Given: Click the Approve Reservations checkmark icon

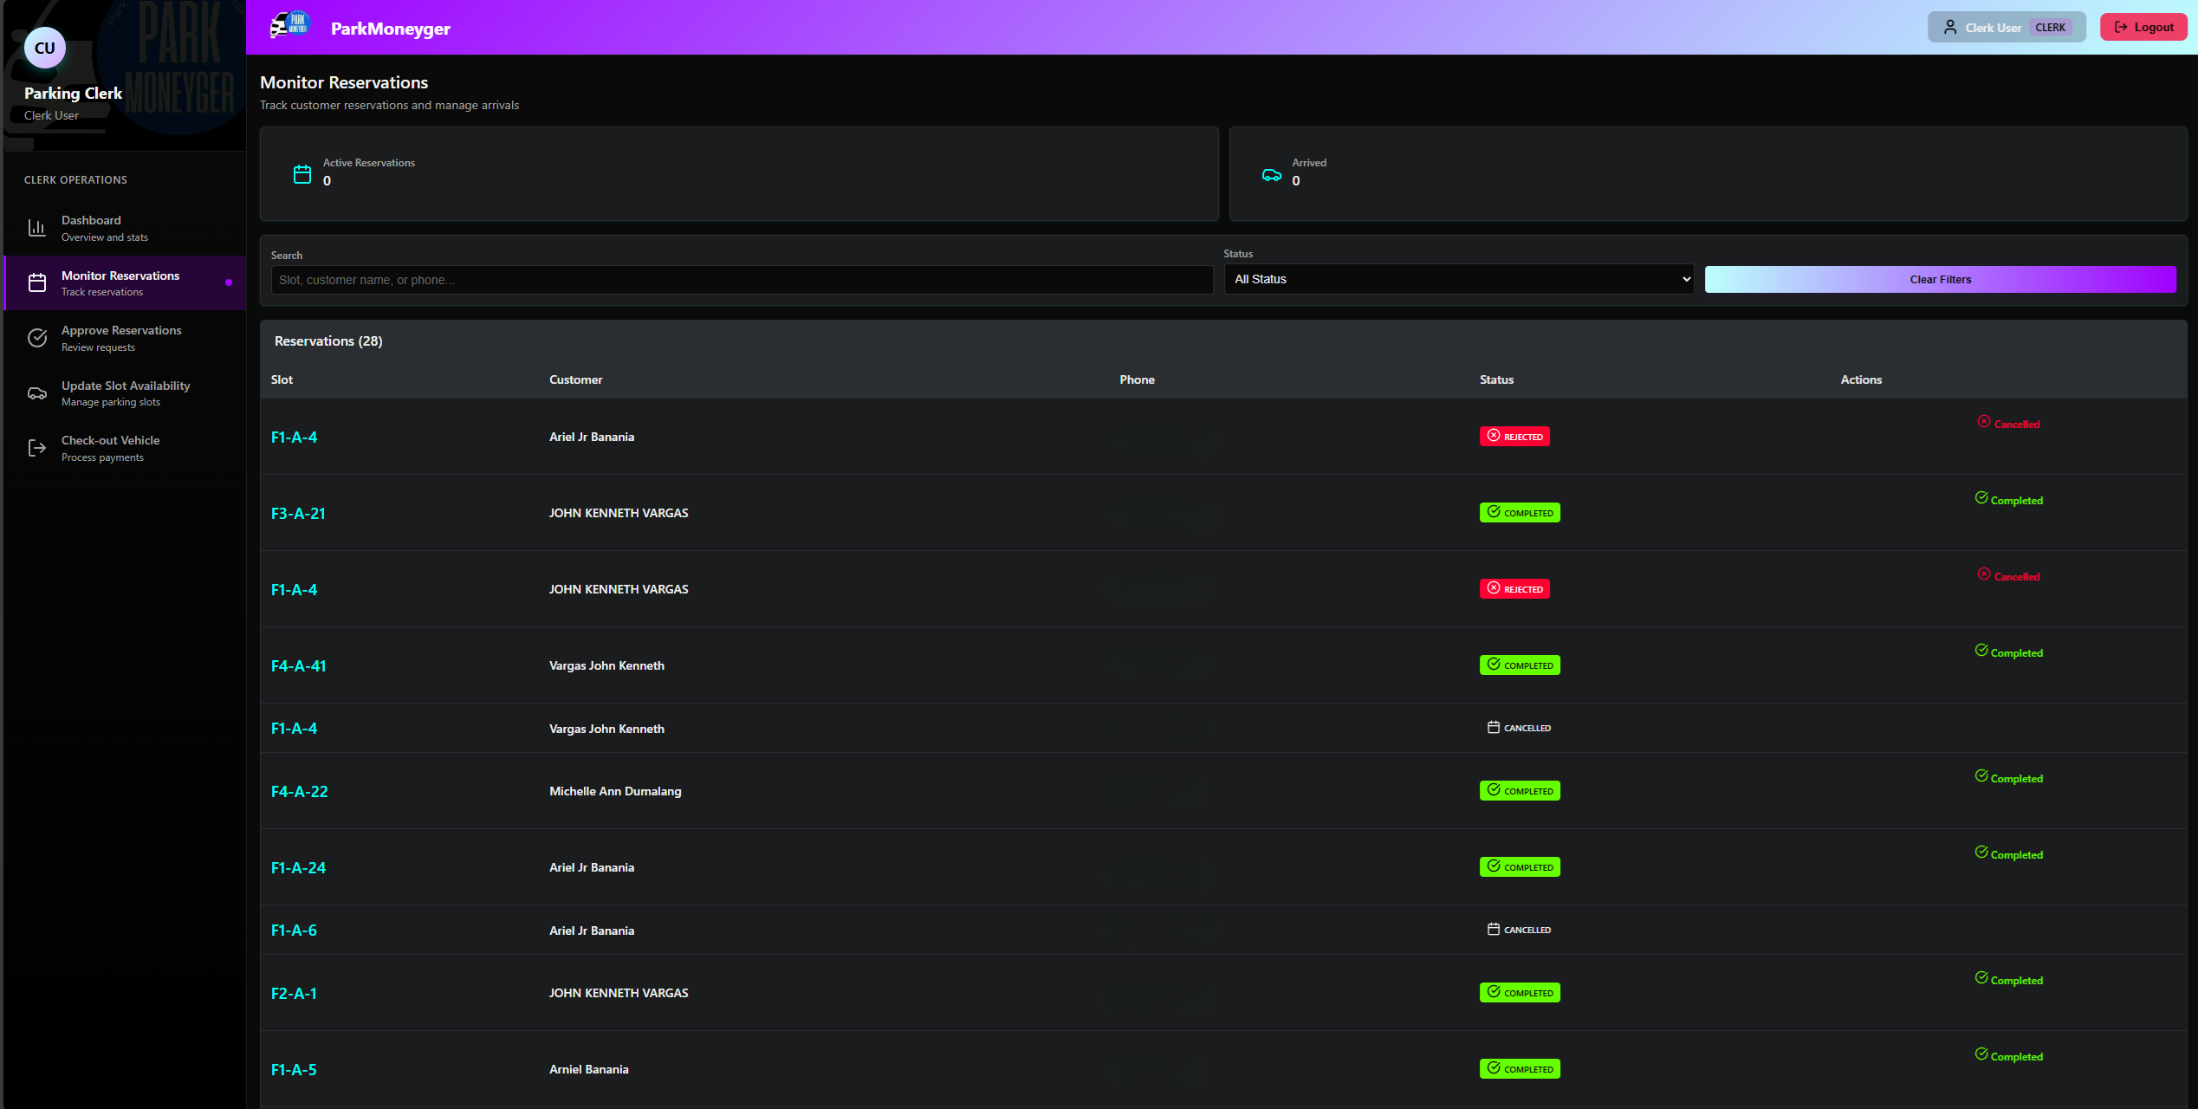Looking at the screenshot, I should pyautogui.click(x=37, y=338).
